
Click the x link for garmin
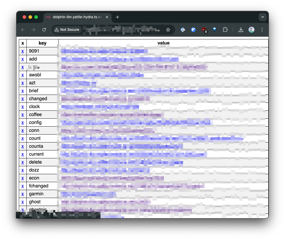click(x=23, y=194)
